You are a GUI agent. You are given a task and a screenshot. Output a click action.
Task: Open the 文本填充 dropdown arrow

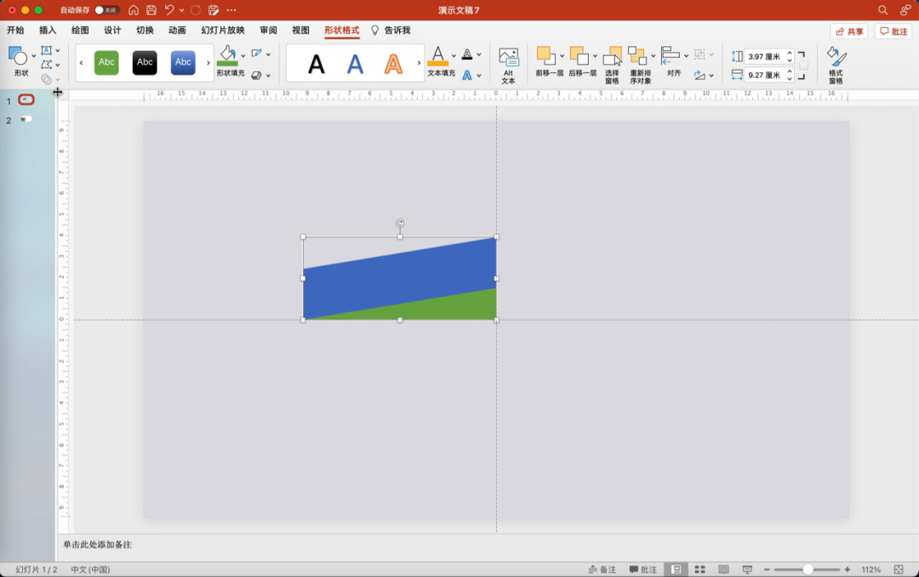coord(454,55)
